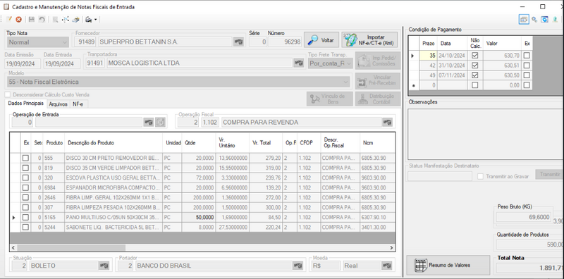Check Ex box for the 31/10/2024 installment
564x279 pixels.
(527, 66)
